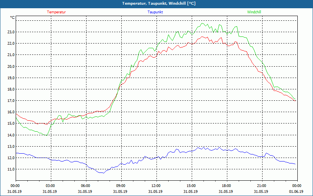Screen dimensions: 313x196
Task: Click the 13,0 y-axis value
Action: [11, 146]
